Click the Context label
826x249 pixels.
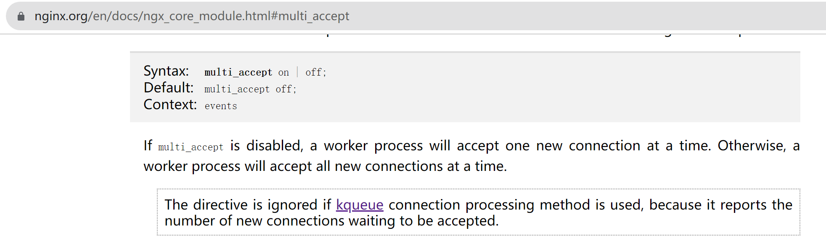coord(170,105)
